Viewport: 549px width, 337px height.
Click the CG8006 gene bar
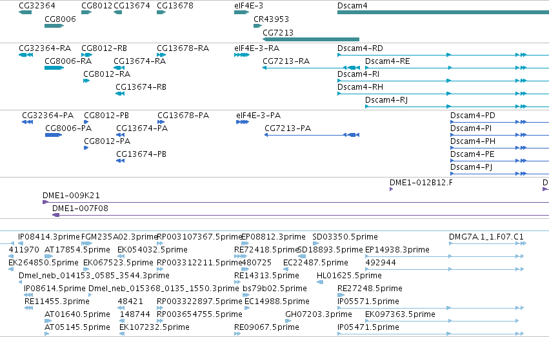(54, 26)
